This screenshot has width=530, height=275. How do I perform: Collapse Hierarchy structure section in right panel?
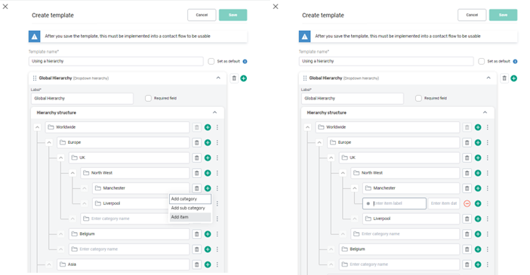coord(485,112)
